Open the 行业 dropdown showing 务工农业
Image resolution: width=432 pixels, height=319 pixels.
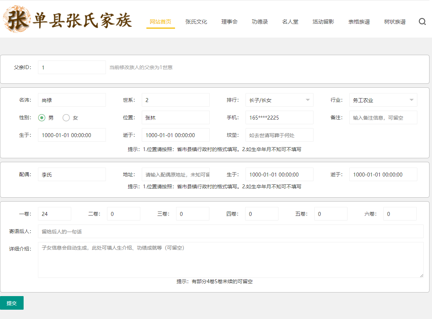[383, 100]
